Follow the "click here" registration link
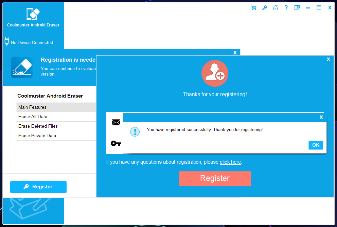 point(230,162)
